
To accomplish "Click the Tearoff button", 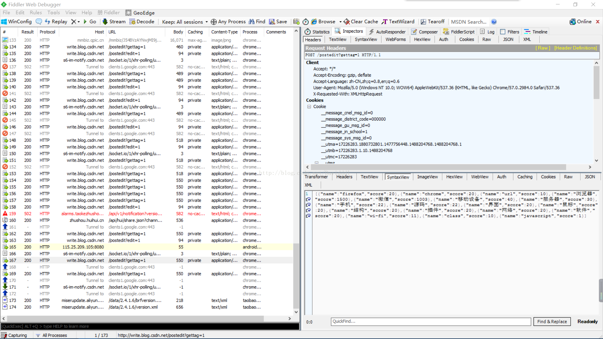I will coord(432,22).
